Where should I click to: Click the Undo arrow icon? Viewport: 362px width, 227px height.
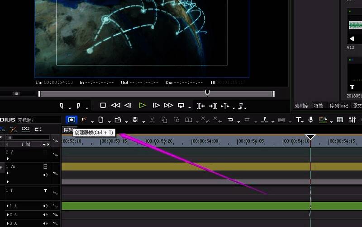230,120
